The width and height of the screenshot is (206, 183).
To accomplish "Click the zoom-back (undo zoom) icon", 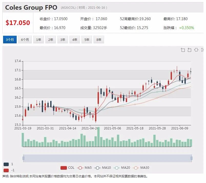I will tap(189, 50).
